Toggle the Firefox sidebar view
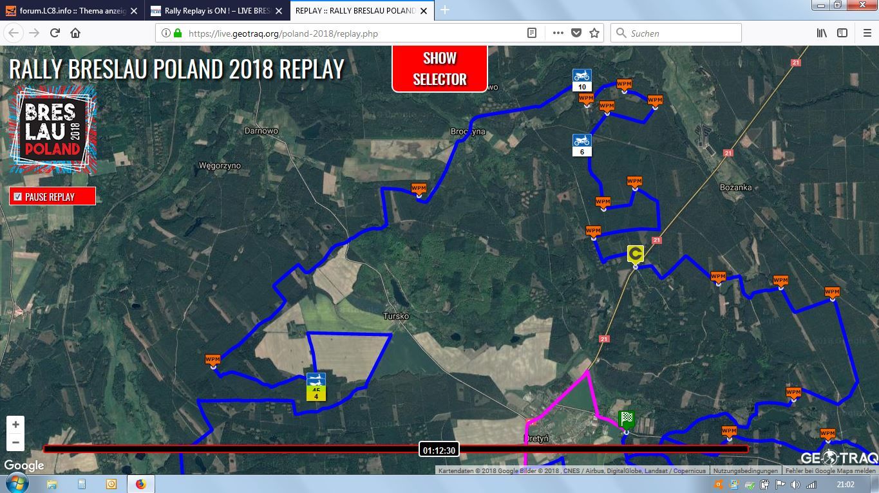Viewport: 879px width, 493px height. [842, 33]
